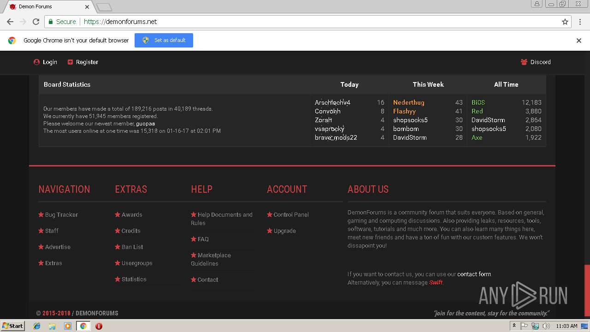The height and width of the screenshot is (332, 590).
Task: Open a new browser tab
Action: click(x=104, y=7)
